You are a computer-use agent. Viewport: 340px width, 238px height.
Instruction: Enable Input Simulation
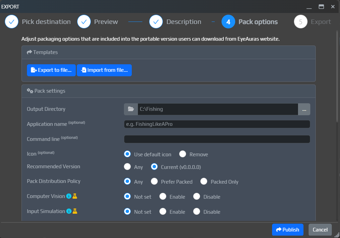[163, 211]
